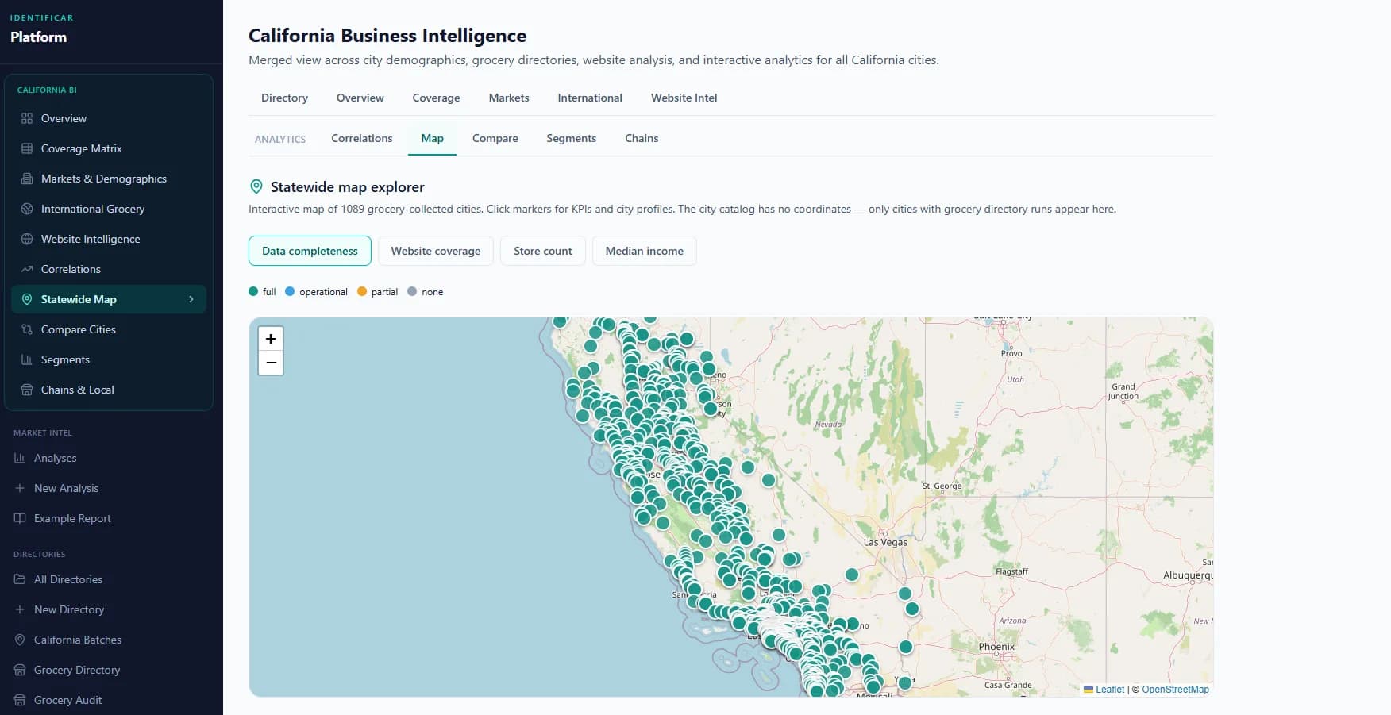Click the Analyses chart icon

pyautogui.click(x=20, y=458)
